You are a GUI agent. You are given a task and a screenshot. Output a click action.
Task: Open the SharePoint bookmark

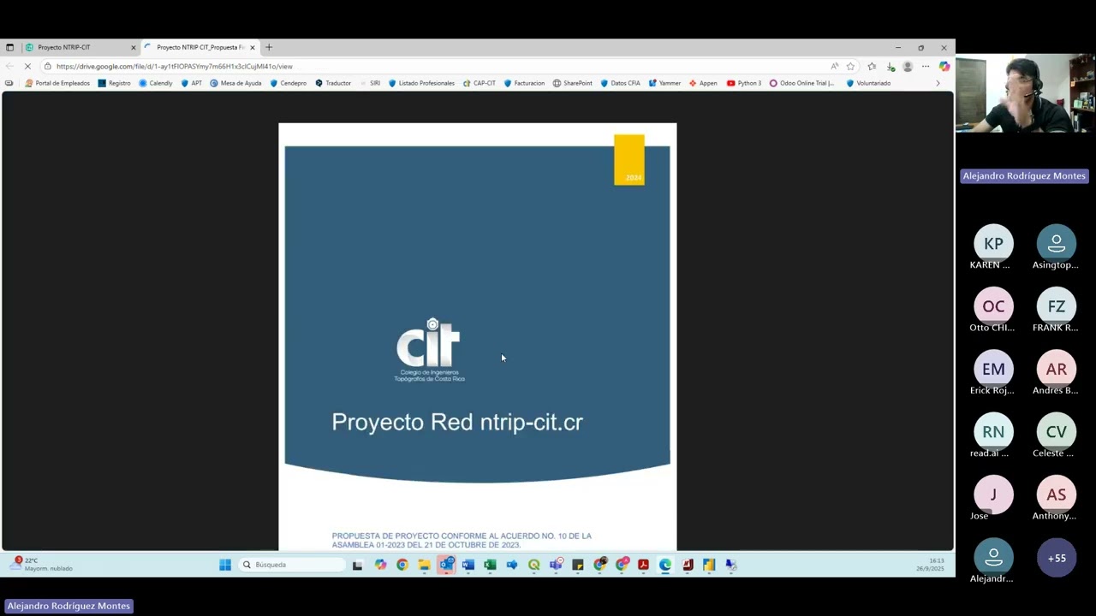tap(572, 83)
